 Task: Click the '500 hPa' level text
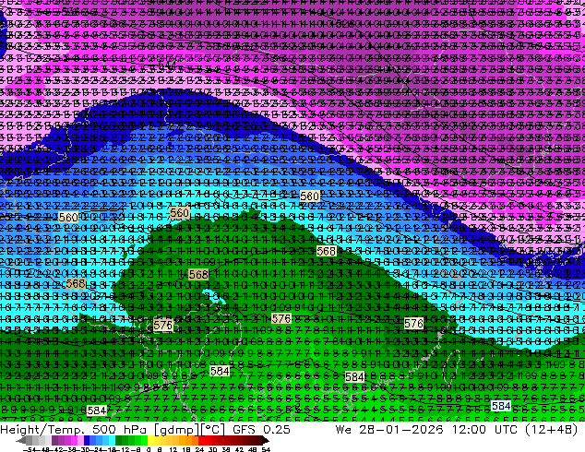pos(120,429)
